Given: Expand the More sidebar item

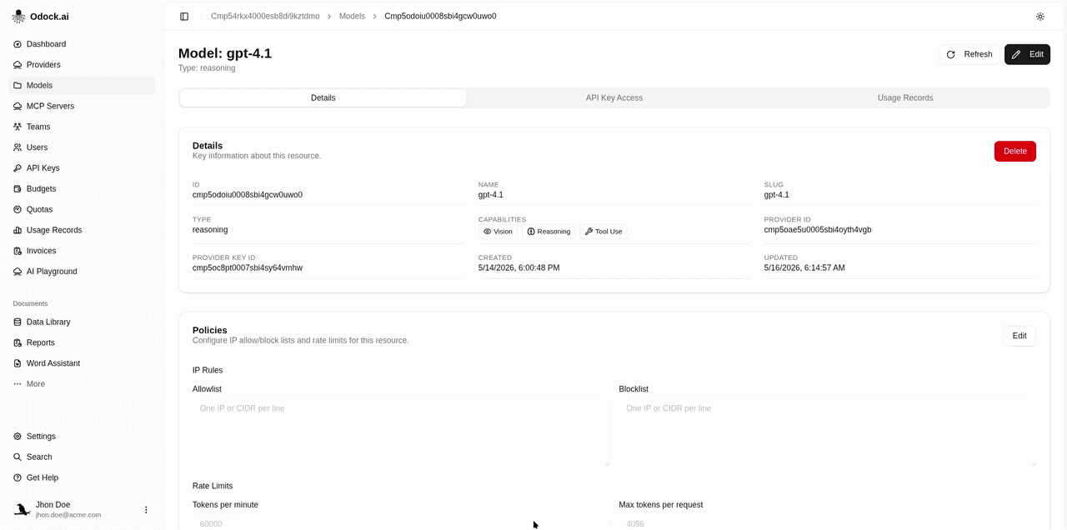Looking at the screenshot, I should pyautogui.click(x=82, y=384).
